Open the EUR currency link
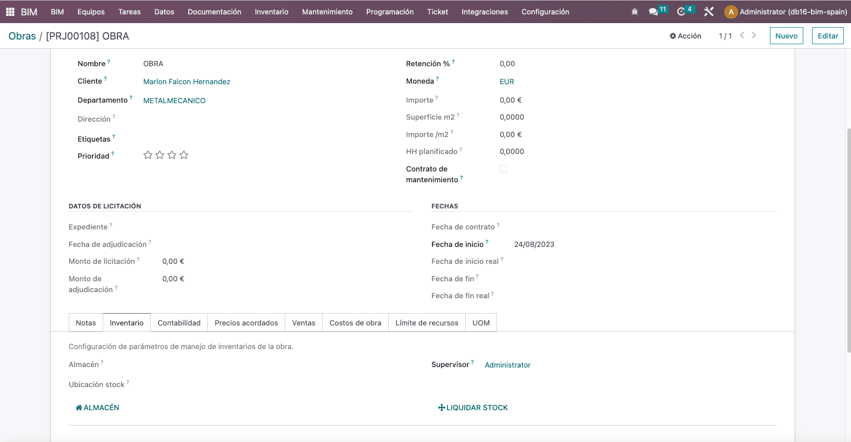This screenshot has height=442, width=851. [x=507, y=82]
